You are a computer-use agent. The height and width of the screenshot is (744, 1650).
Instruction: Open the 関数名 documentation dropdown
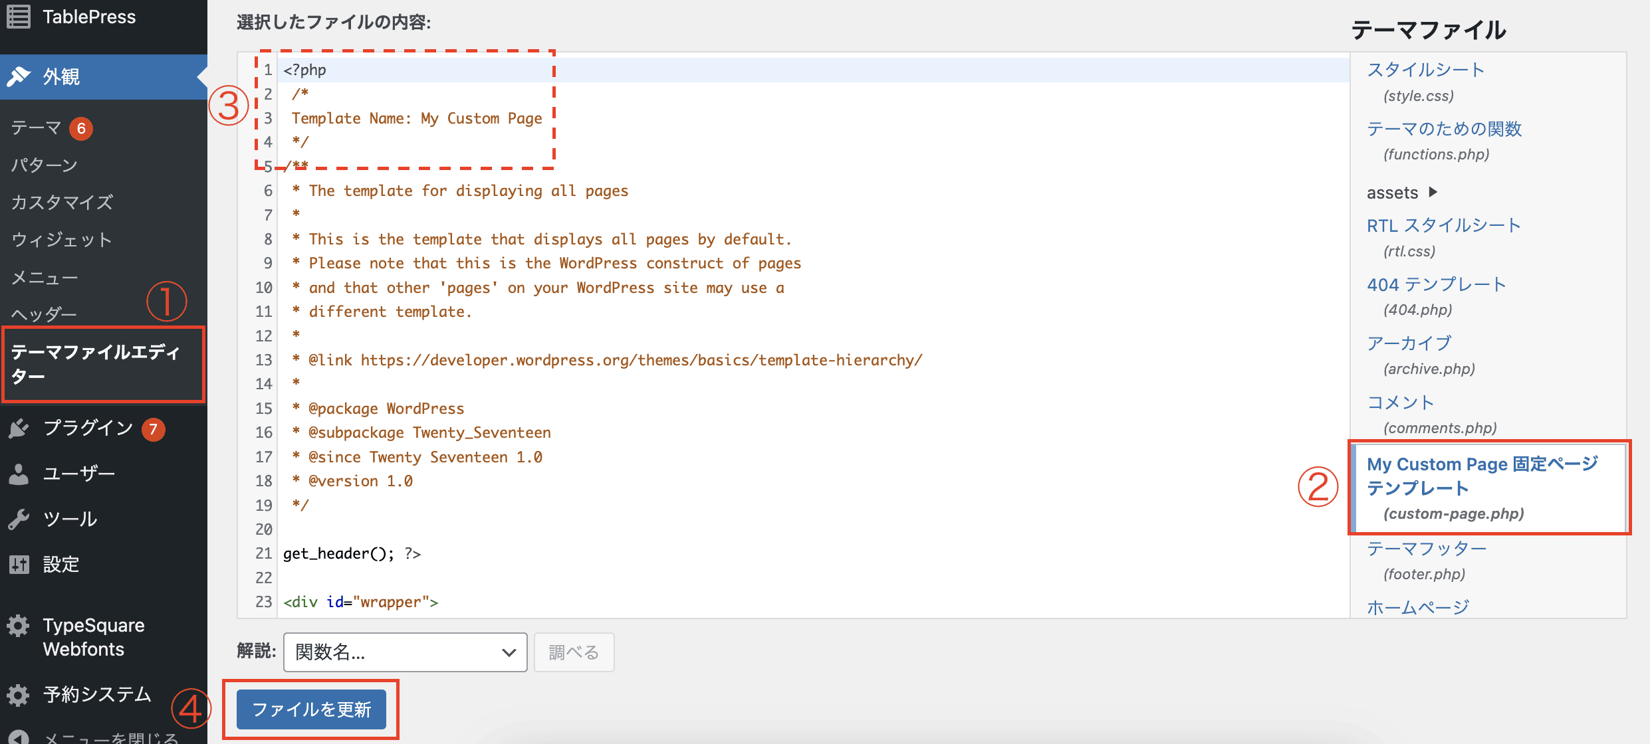tap(405, 652)
